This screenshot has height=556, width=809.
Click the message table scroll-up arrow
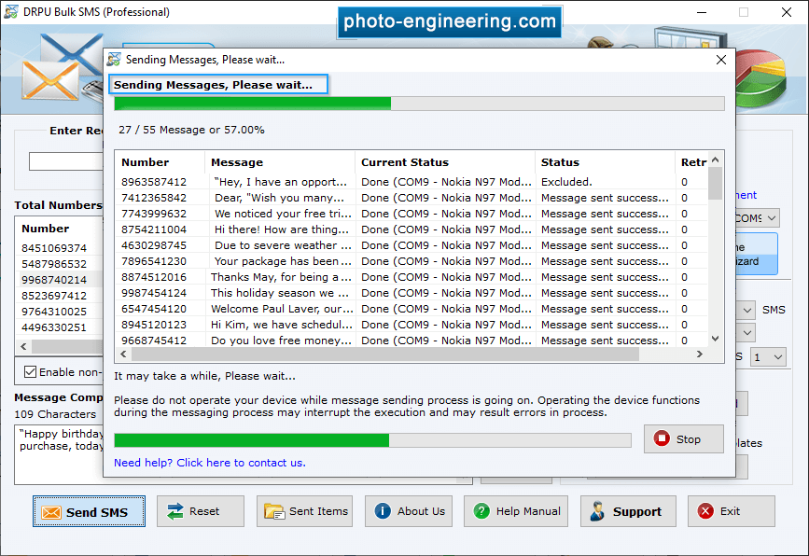(715, 160)
